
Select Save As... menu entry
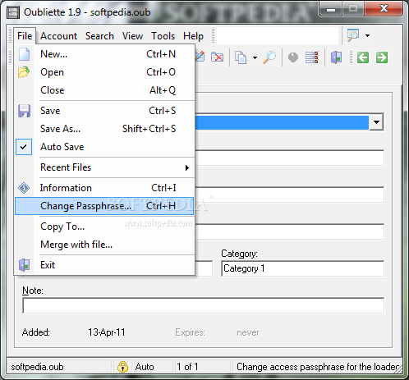tap(105, 129)
